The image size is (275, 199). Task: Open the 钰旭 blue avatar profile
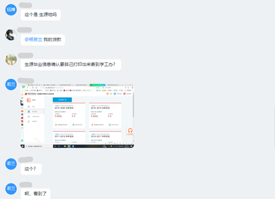[11, 9]
